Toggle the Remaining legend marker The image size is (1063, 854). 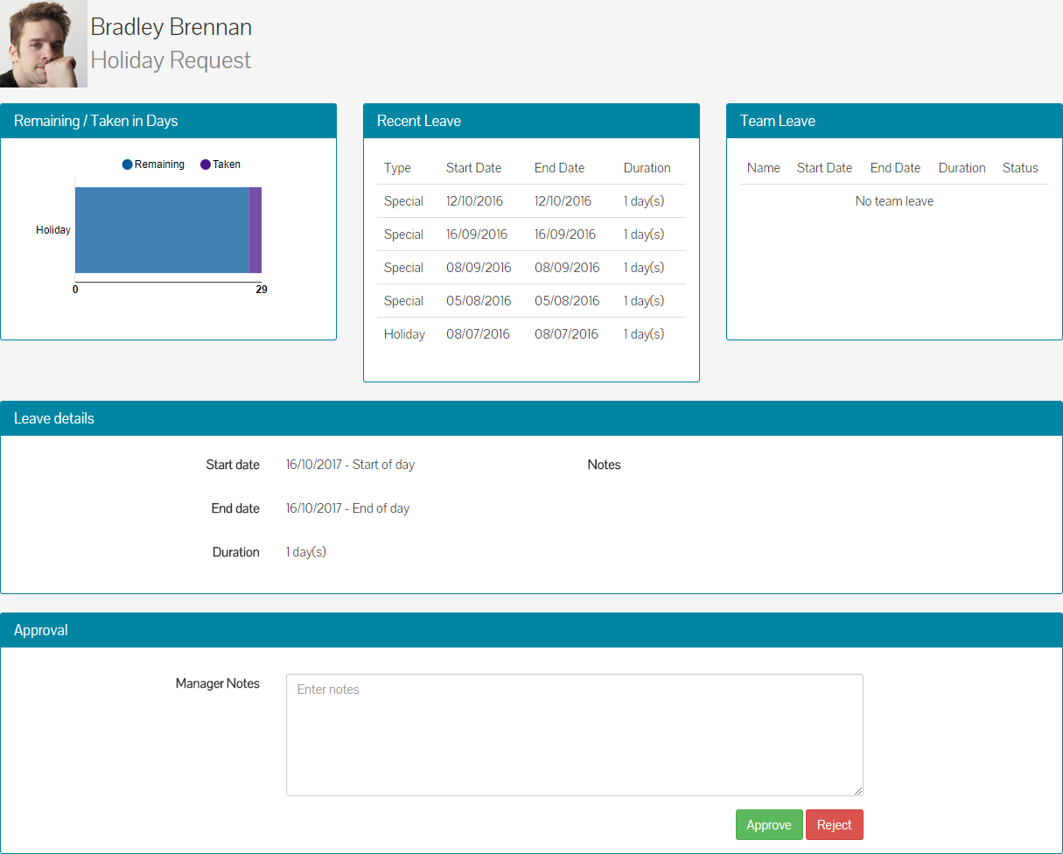pyautogui.click(x=128, y=164)
